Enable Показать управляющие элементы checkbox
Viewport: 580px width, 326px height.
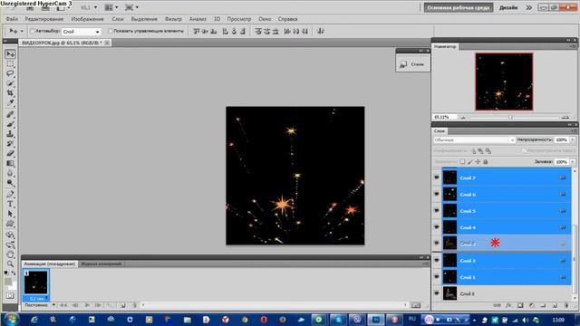coord(111,31)
